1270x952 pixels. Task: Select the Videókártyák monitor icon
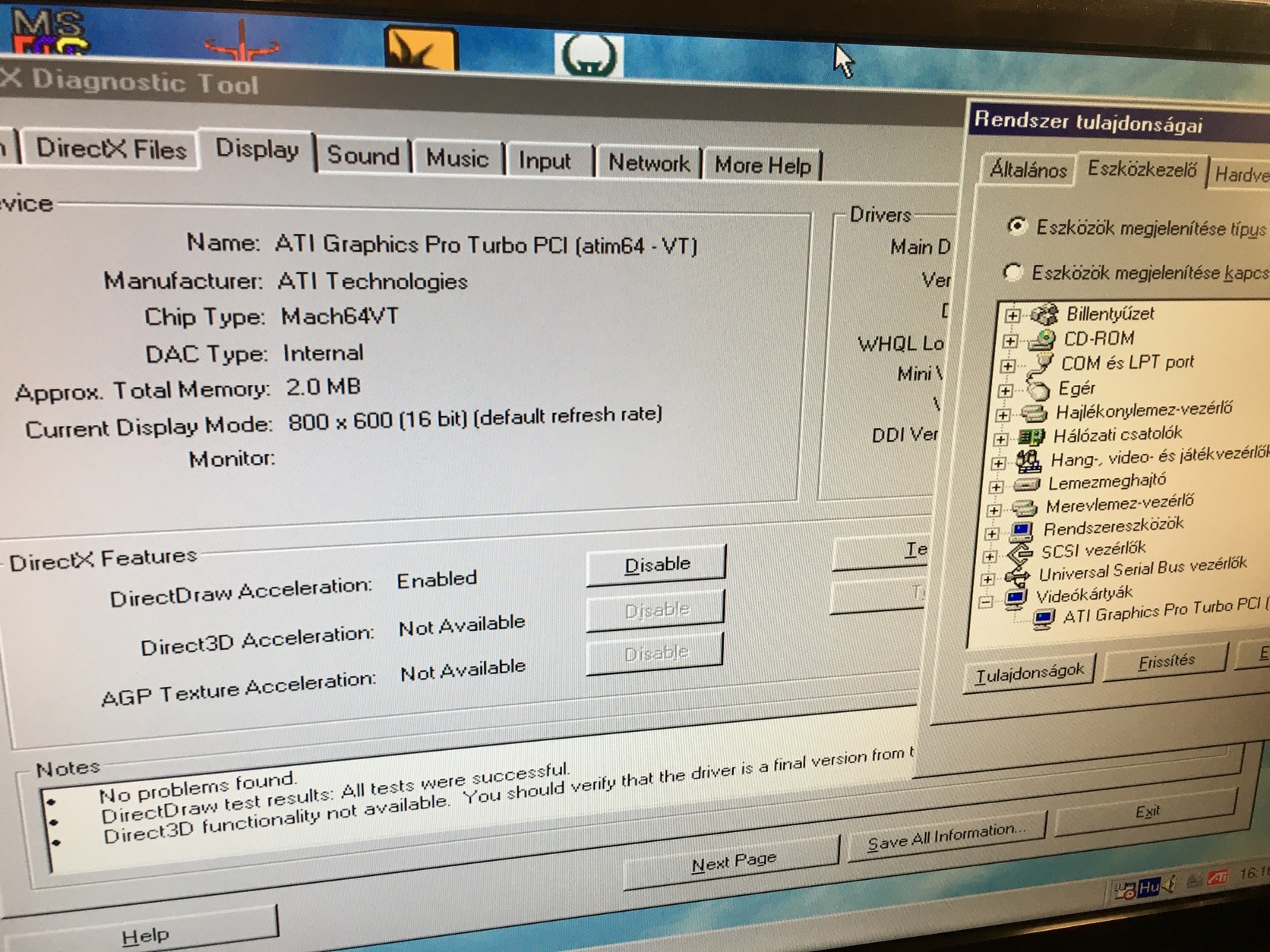point(1016,597)
